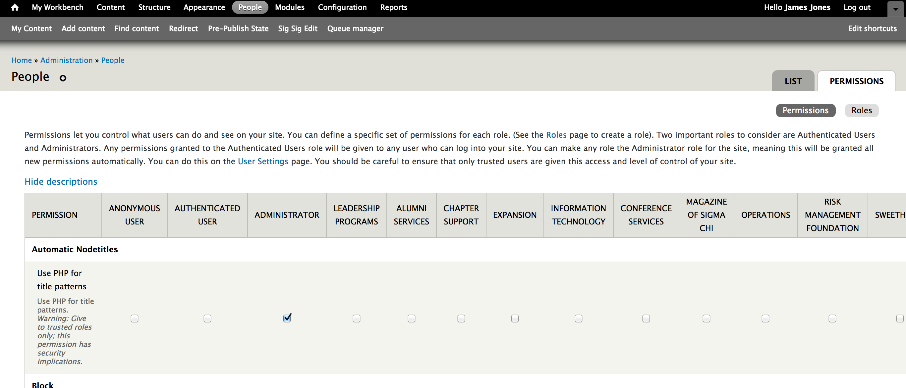Open the Queue manager shortcut

pyautogui.click(x=355, y=28)
